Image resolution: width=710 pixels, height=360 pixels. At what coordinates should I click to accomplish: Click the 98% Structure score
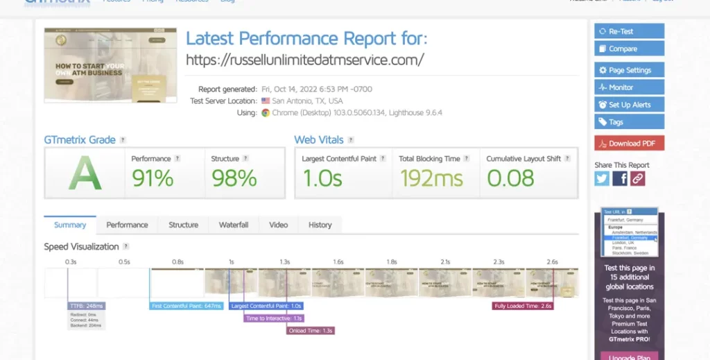(234, 178)
